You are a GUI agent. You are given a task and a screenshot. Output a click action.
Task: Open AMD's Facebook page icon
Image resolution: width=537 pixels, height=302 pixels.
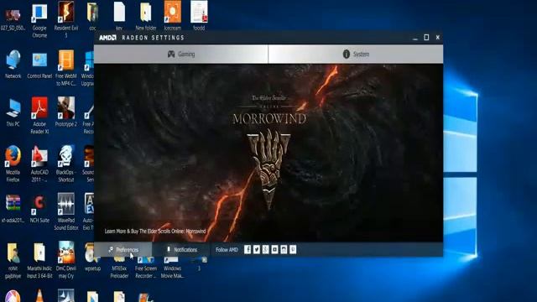[x=248, y=250]
